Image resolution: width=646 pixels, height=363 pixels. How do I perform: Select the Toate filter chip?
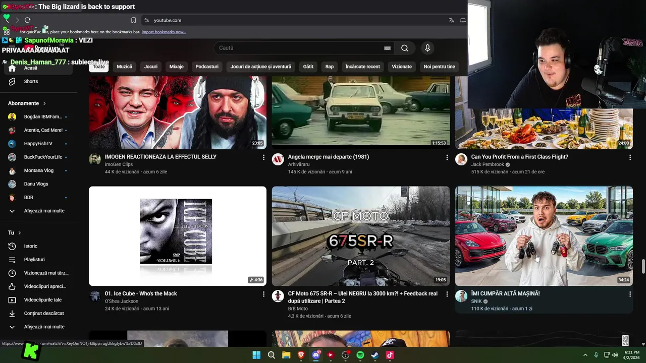point(99,67)
